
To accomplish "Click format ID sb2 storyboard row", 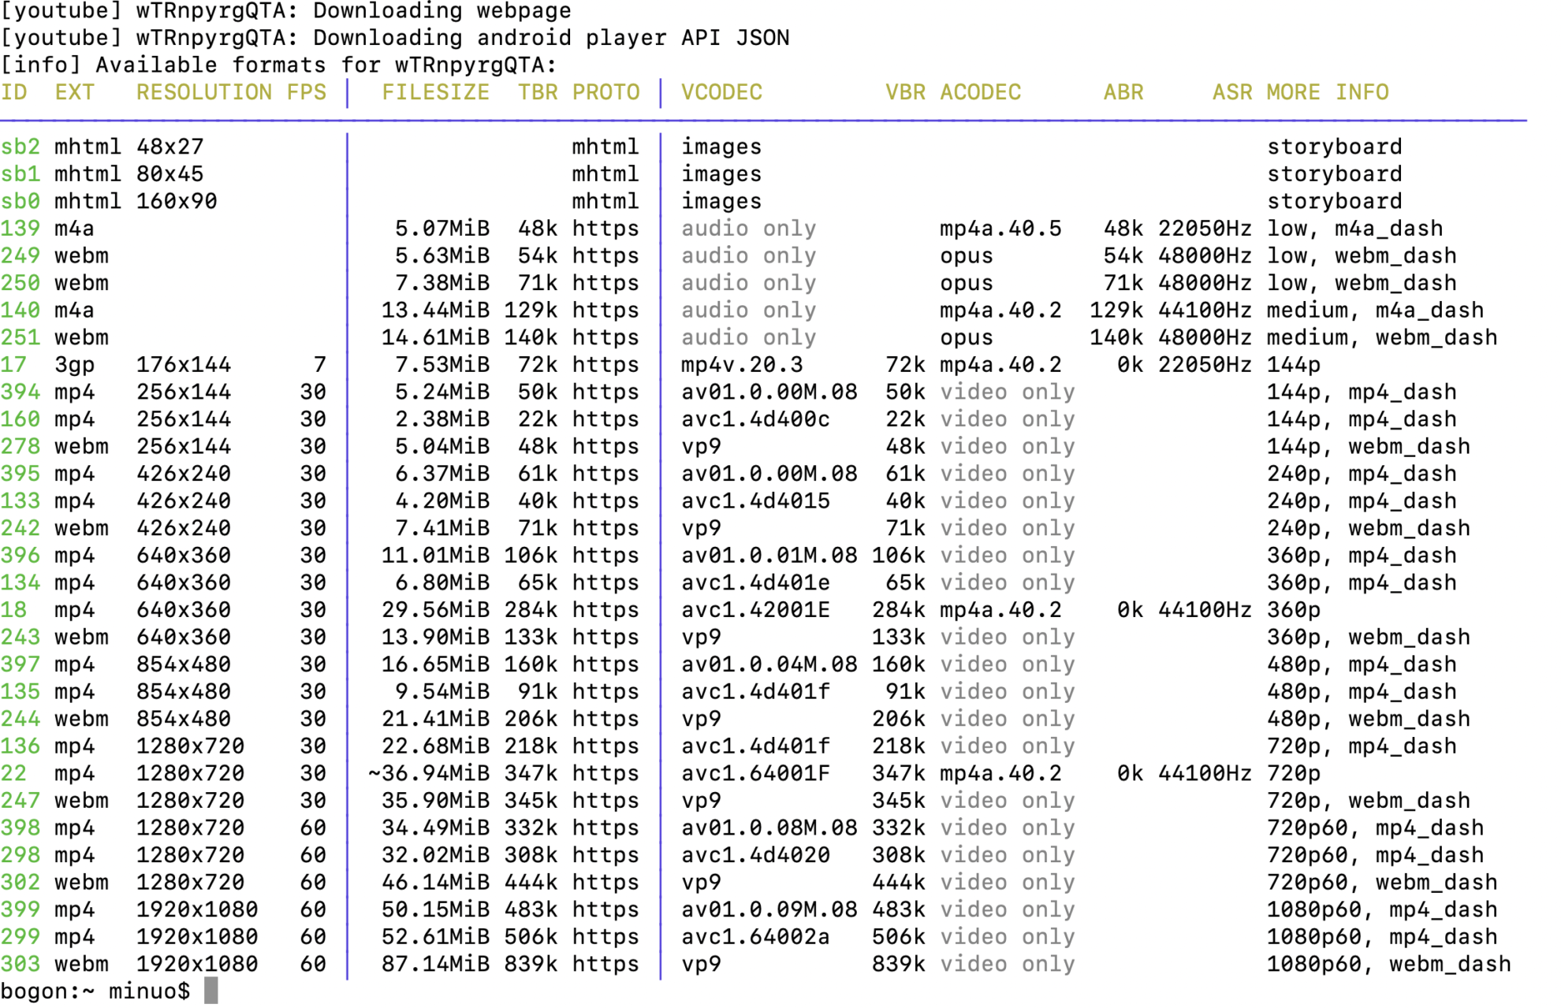I will (x=20, y=147).
